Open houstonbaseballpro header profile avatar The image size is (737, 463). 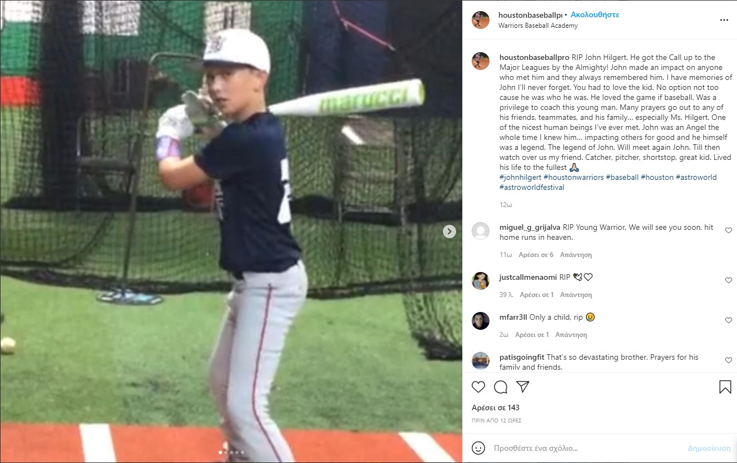pos(481,20)
